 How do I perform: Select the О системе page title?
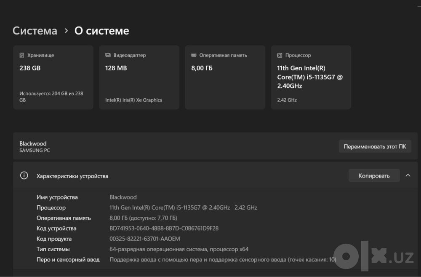click(102, 31)
